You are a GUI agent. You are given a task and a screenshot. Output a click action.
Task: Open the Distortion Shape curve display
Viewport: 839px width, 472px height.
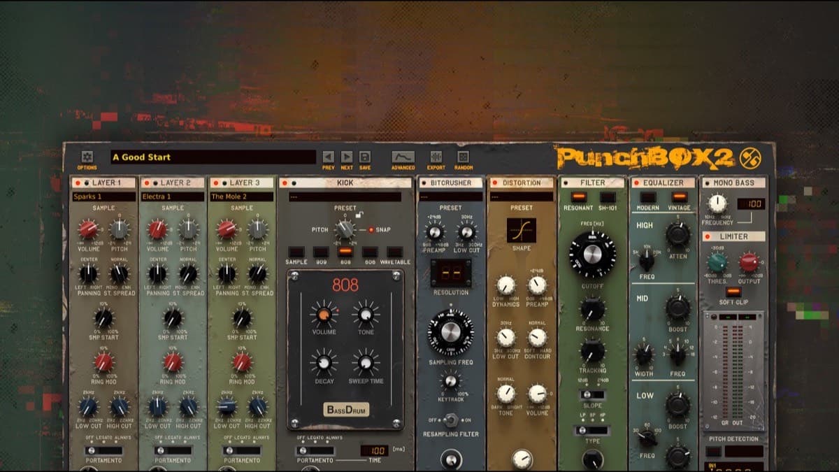(522, 230)
